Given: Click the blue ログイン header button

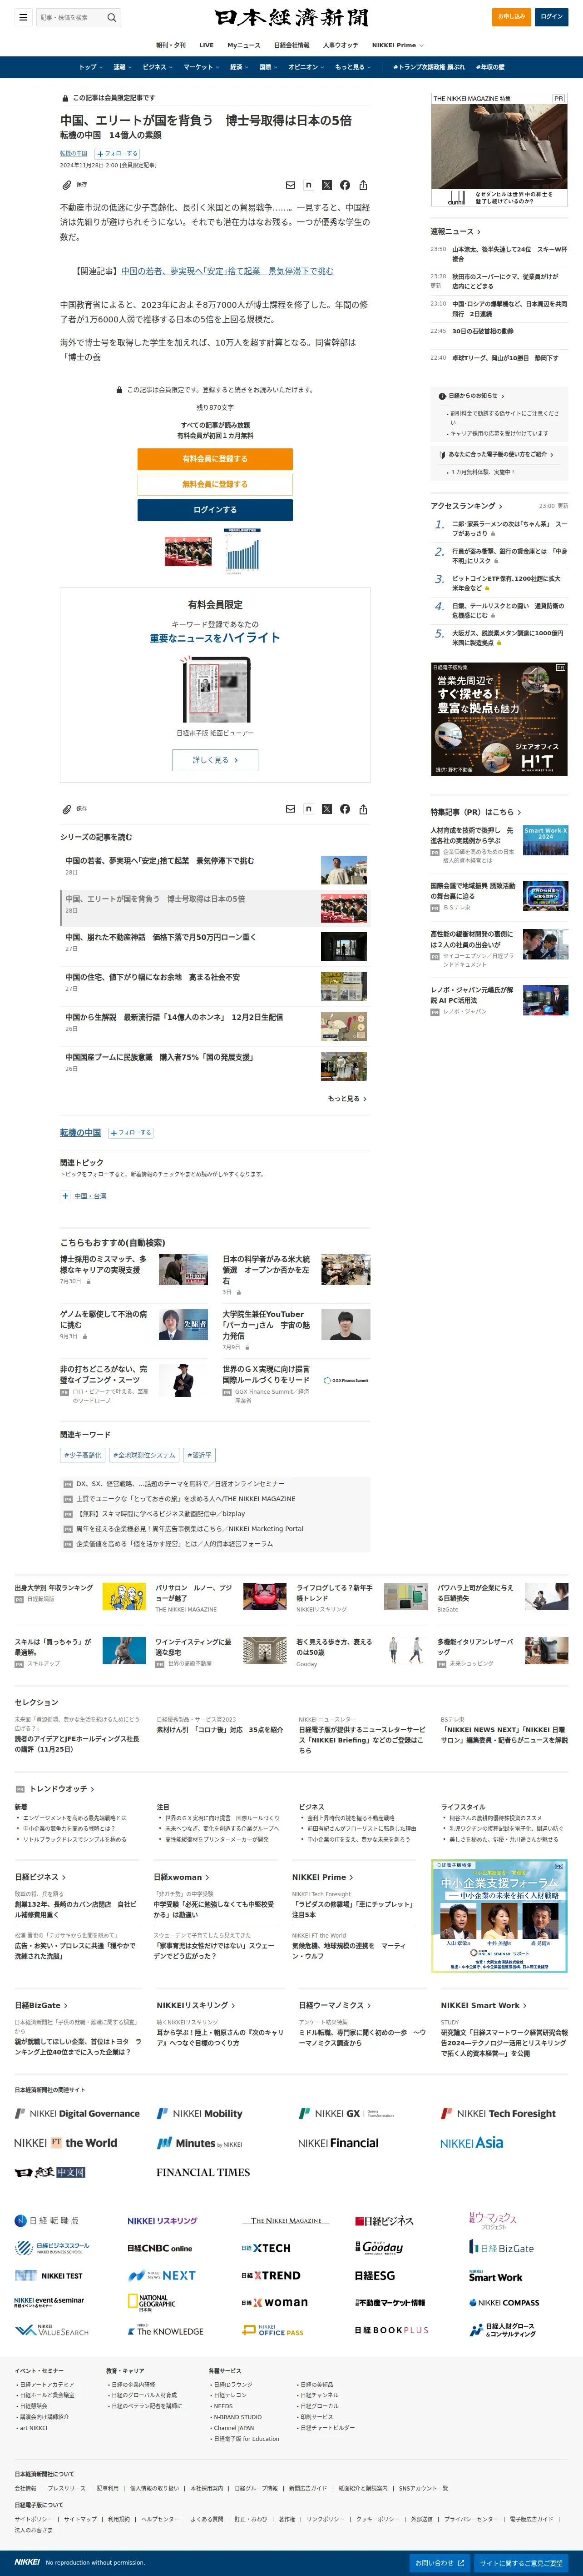Looking at the screenshot, I should [552, 17].
